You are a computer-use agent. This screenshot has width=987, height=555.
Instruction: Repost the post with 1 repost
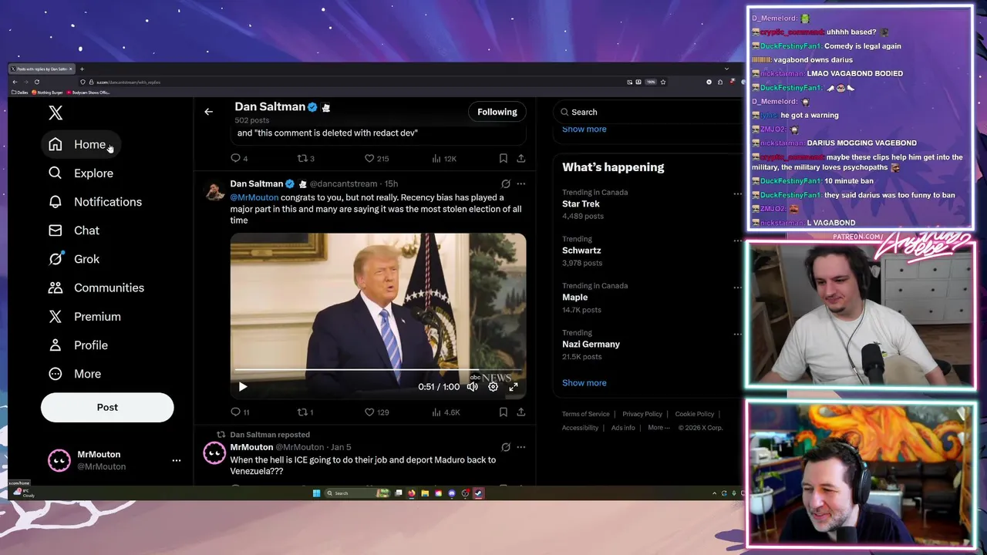[x=305, y=412]
